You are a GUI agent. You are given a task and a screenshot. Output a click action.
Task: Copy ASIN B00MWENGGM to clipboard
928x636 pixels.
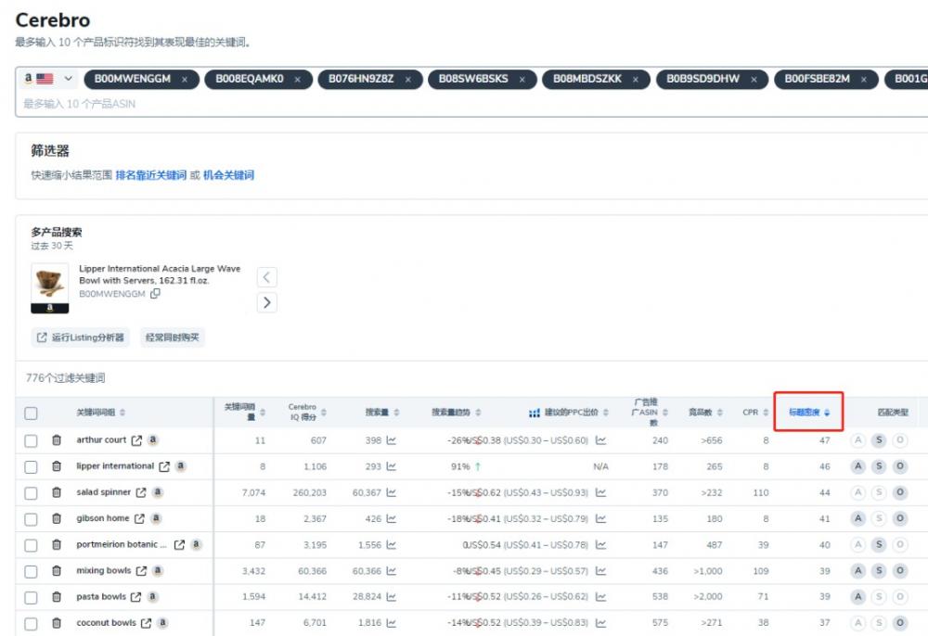click(x=155, y=293)
